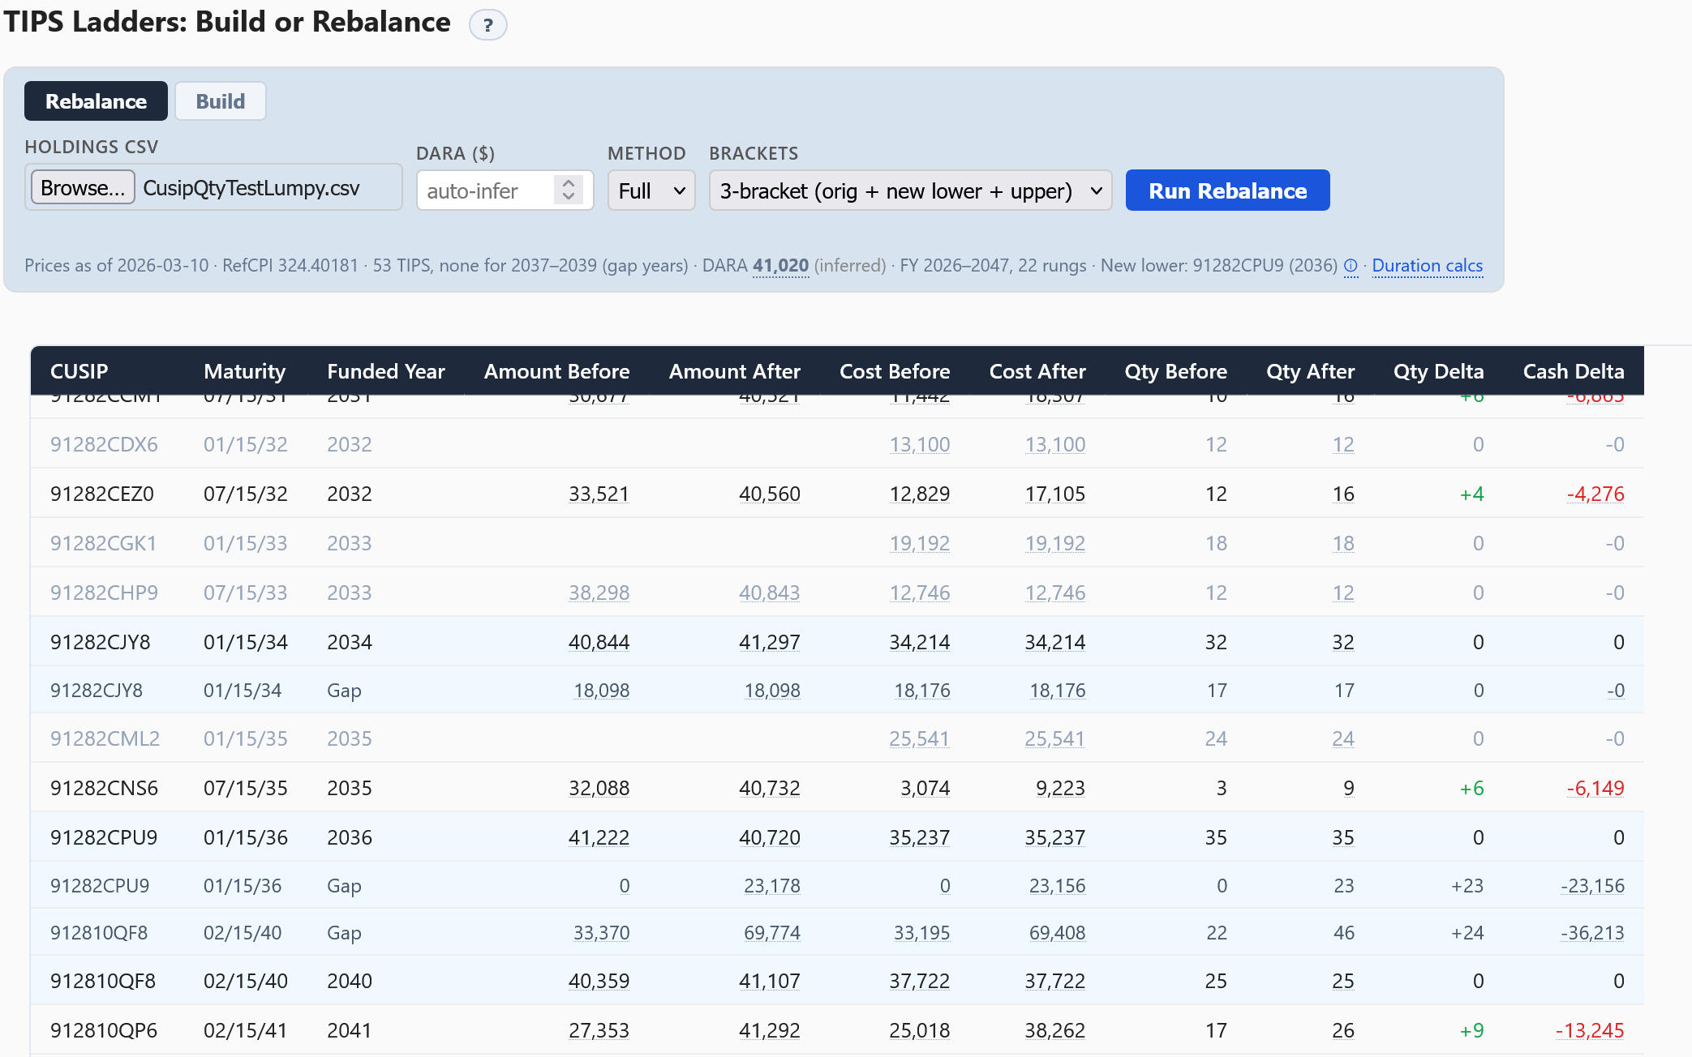Open the Method dropdown set to Full
The width and height of the screenshot is (1692, 1057).
(651, 190)
